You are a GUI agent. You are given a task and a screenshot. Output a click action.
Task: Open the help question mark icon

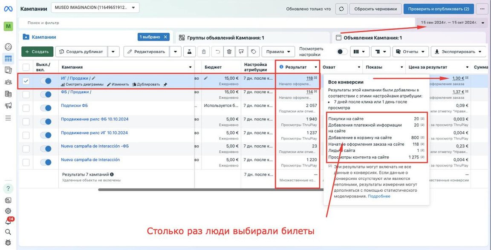coord(8,188)
